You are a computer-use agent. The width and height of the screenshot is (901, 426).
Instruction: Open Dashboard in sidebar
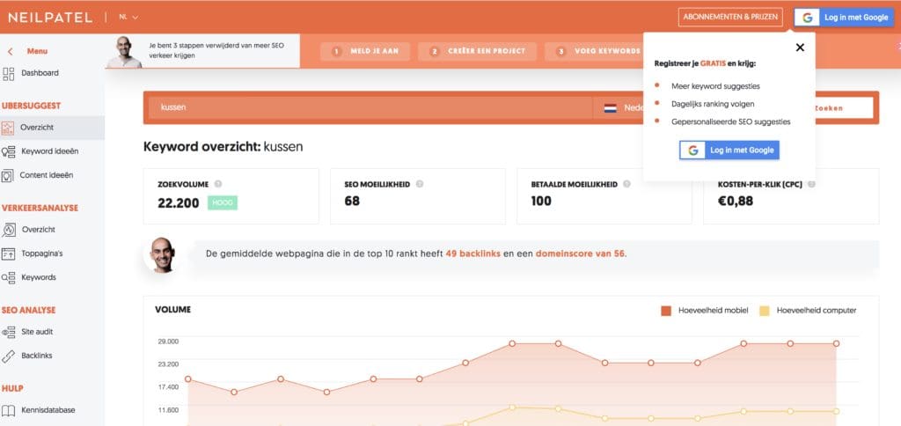40,73
